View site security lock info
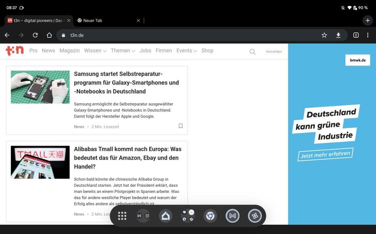Viewport: 376px width, 234px height. coord(63,35)
